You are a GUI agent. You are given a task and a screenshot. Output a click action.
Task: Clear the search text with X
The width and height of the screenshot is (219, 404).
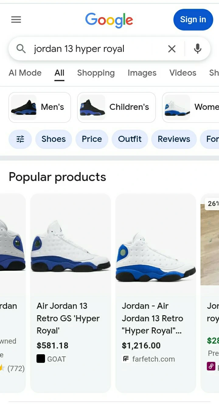[x=172, y=49]
